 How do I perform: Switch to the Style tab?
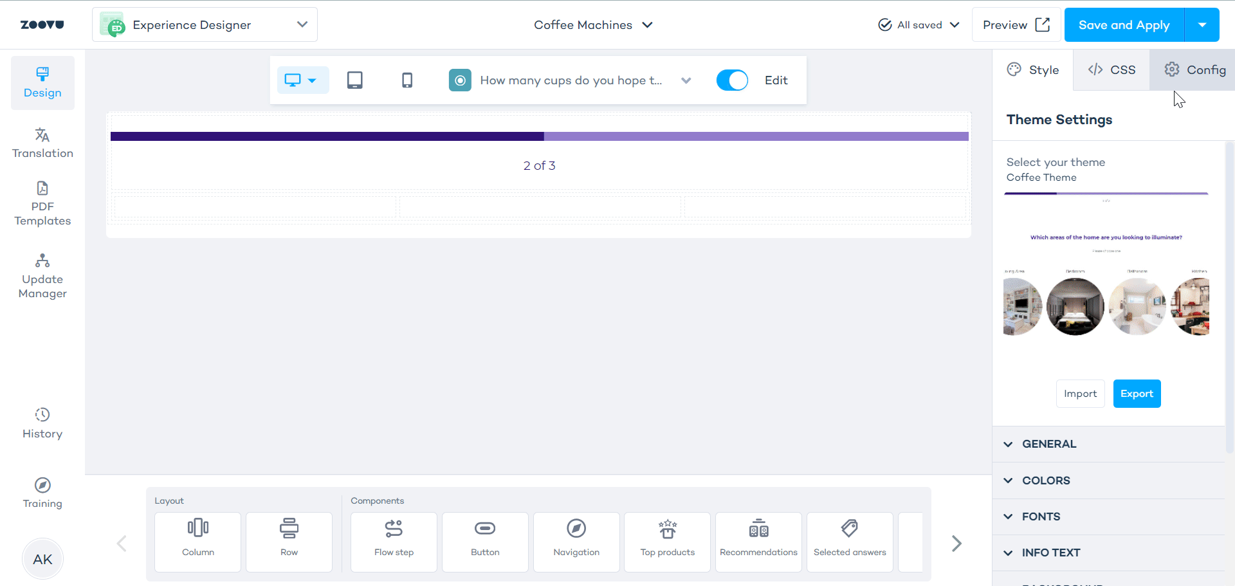pos(1033,70)
